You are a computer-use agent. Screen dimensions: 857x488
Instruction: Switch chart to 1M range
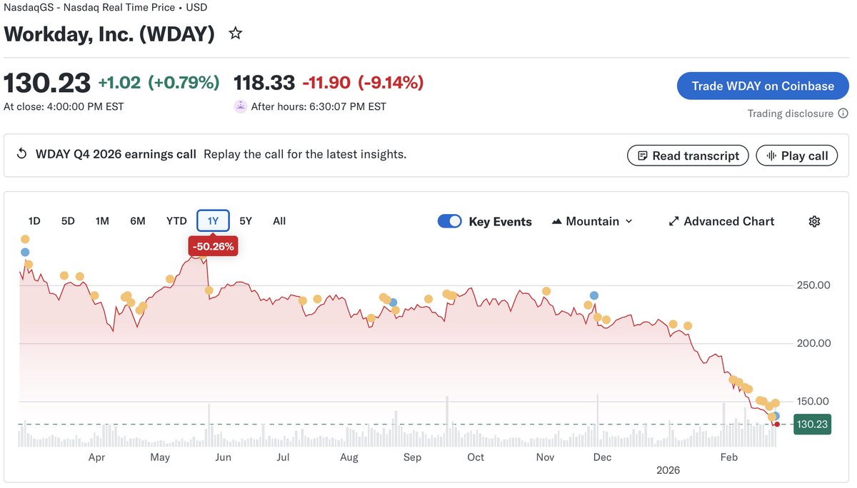coord(102,221)
